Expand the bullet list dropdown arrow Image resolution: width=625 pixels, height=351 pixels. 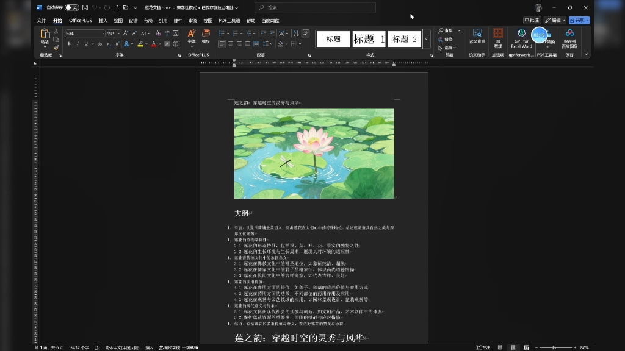pos(228,34)
